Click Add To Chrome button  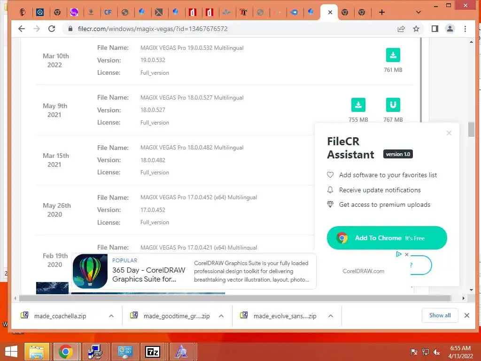point(387,238)
